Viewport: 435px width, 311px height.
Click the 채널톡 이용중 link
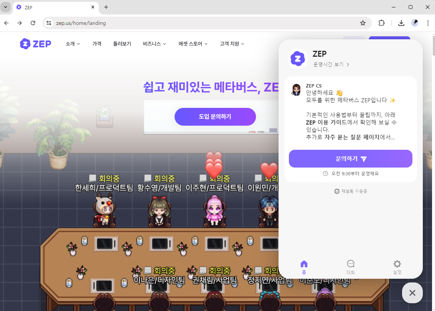point(351,191)
